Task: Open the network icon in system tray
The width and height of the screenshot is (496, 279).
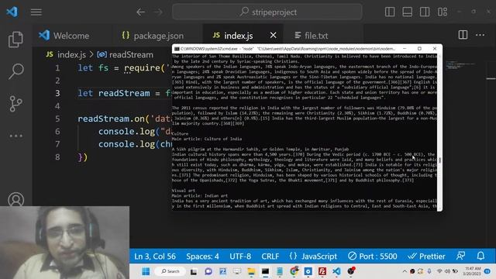Action: point(439,271)
